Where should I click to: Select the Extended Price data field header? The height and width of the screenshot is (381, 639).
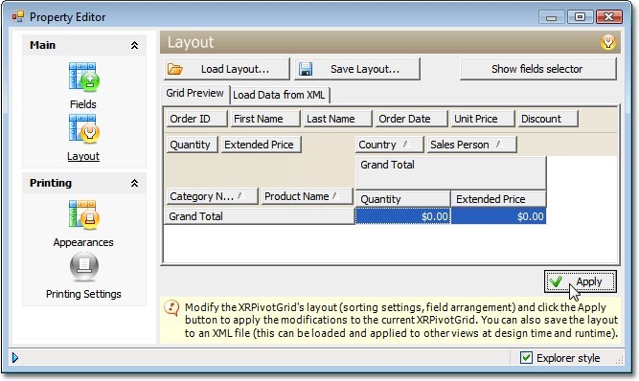pos(262,145)
